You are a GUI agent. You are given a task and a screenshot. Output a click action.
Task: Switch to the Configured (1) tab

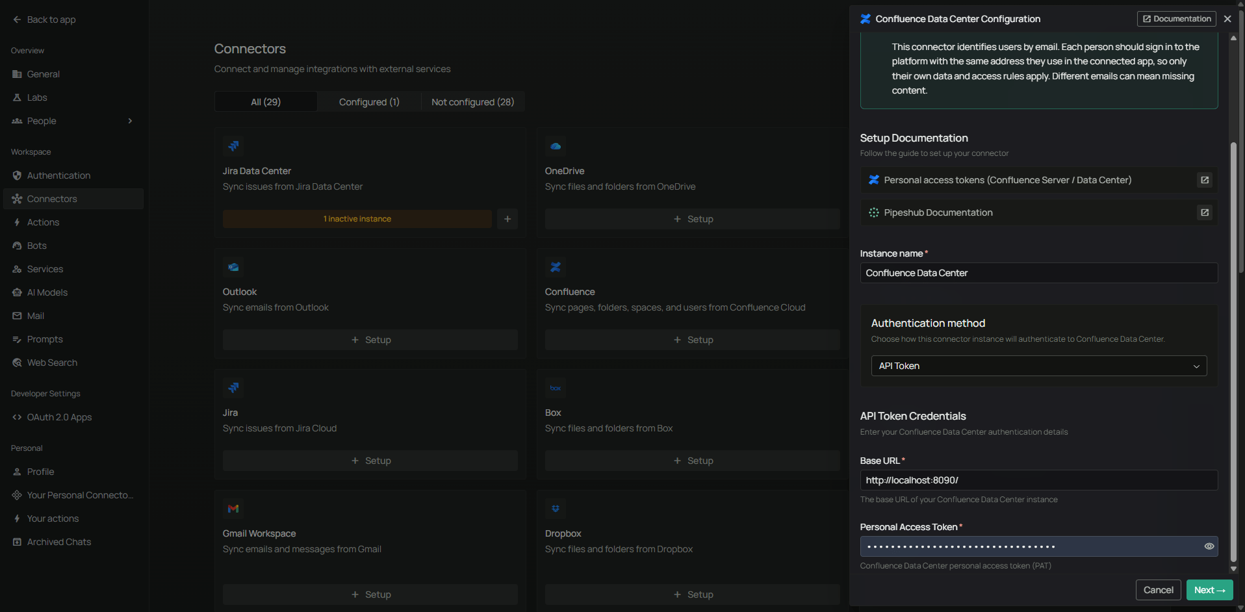click(369, 102)
